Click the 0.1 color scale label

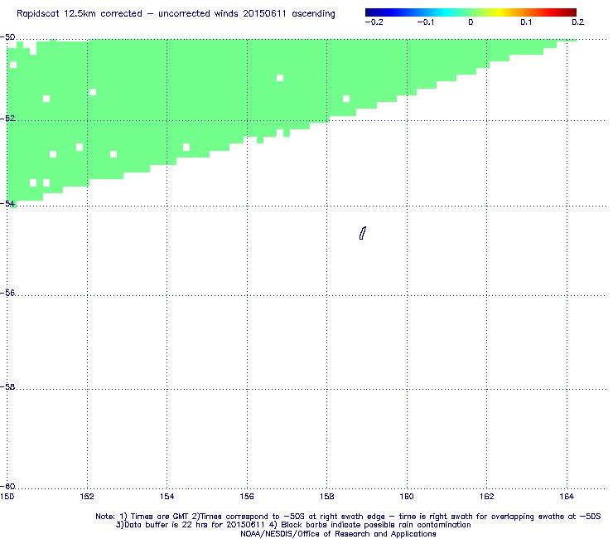pos(526,22)
